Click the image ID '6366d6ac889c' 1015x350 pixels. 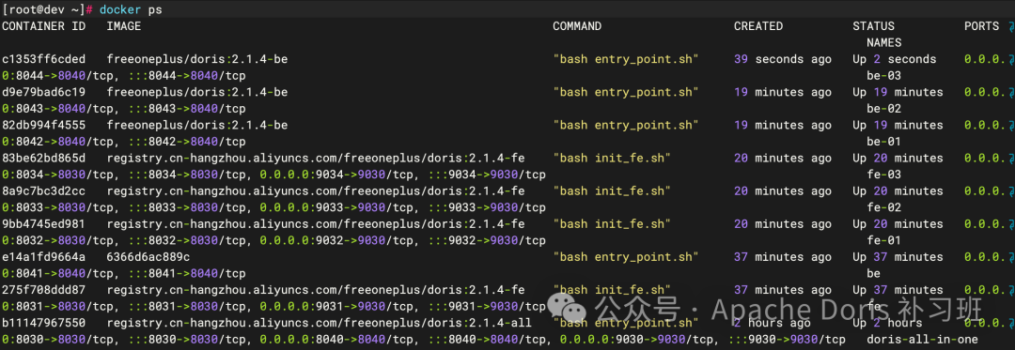(148, 257)
